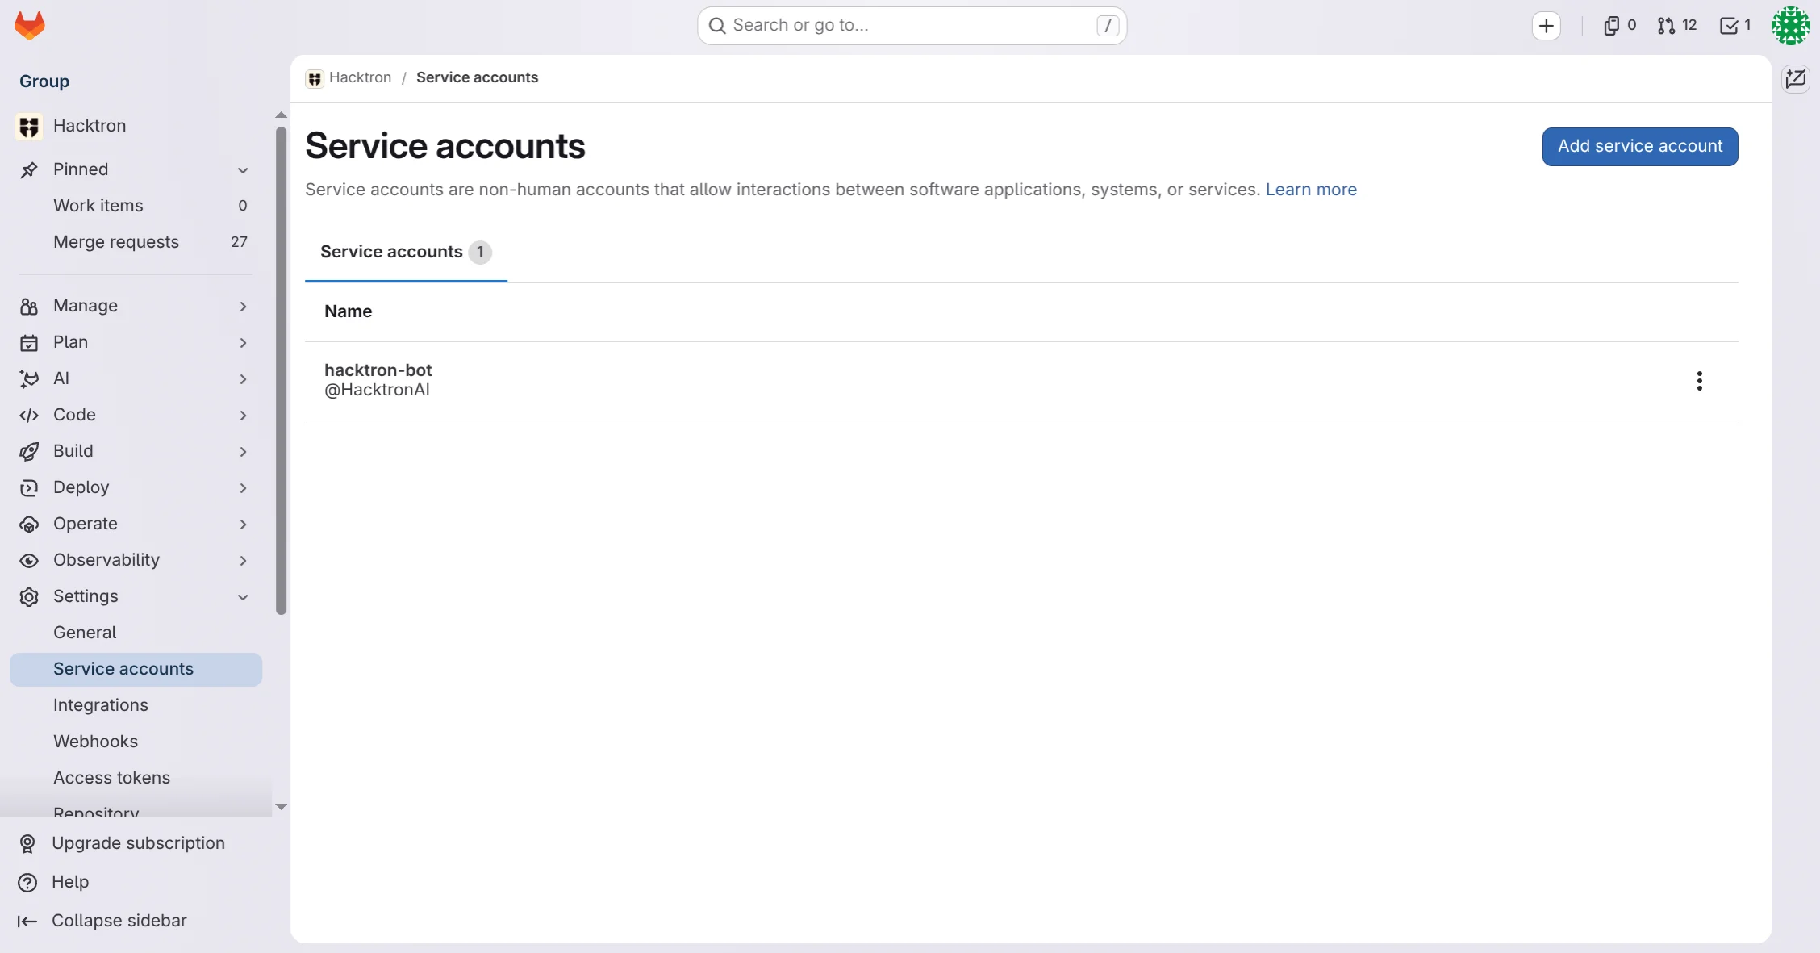
Task: Expand the Operate section chevron
Action: [x=243, y=524]
